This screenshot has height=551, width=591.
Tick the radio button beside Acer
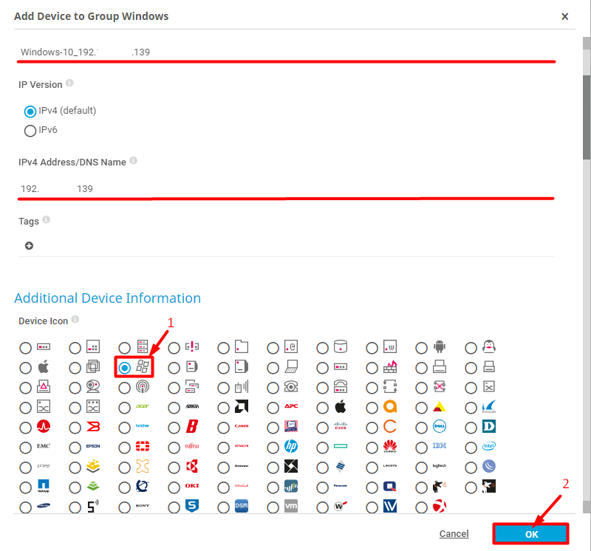[x=124, y=408]
